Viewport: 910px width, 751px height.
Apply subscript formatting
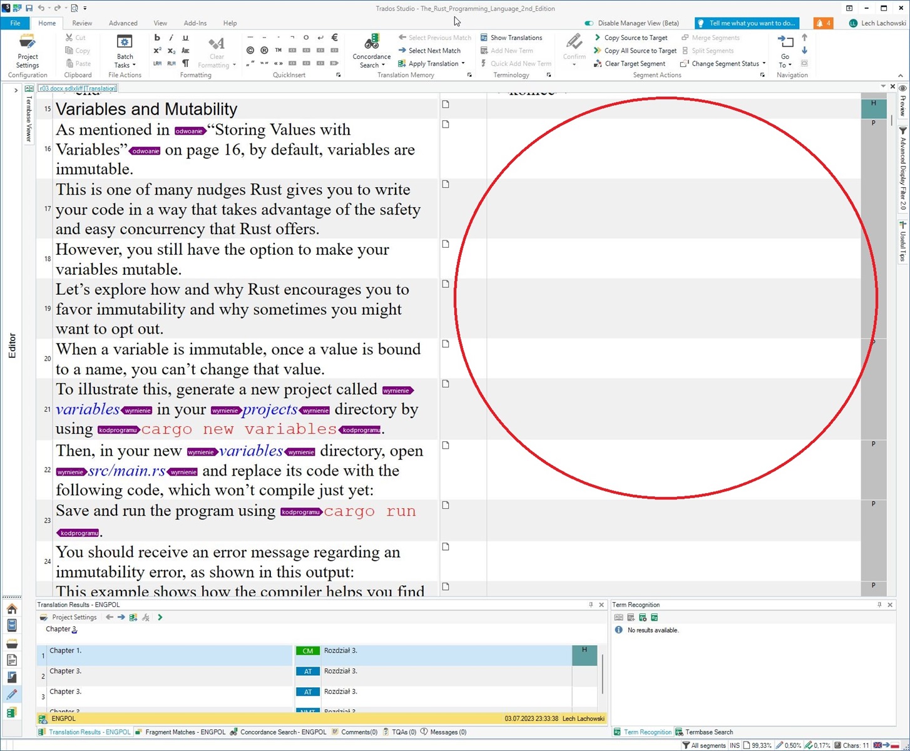coord(171,51)
